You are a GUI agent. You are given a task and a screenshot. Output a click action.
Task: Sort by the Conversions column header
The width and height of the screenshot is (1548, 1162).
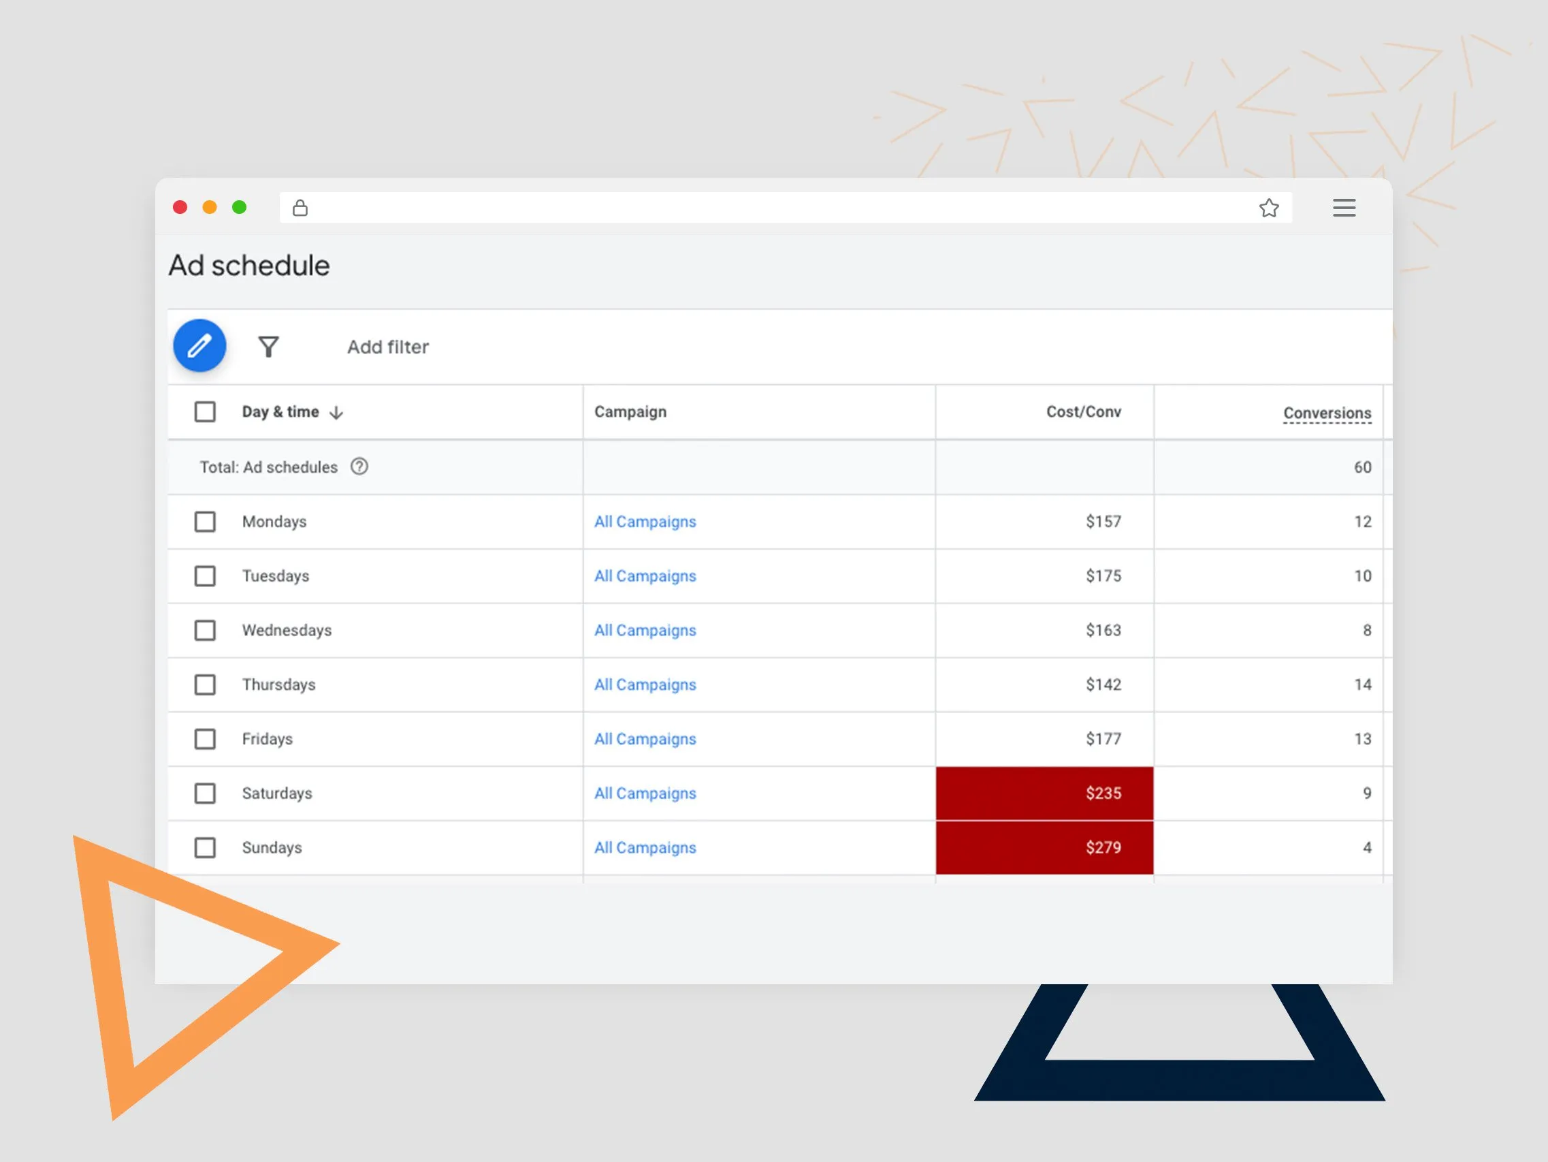[1327, 413]
